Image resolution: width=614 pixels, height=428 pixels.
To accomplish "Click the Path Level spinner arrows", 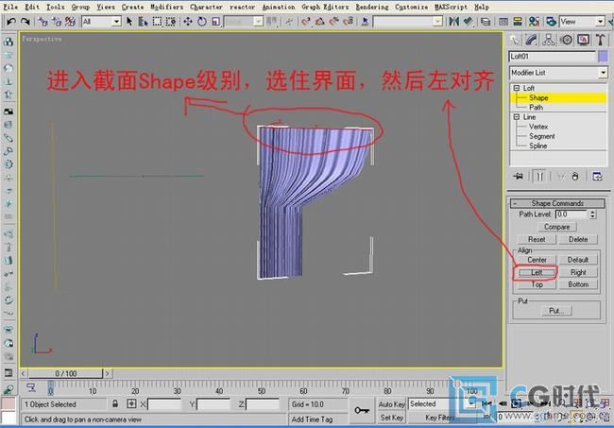I will (592, 214).
